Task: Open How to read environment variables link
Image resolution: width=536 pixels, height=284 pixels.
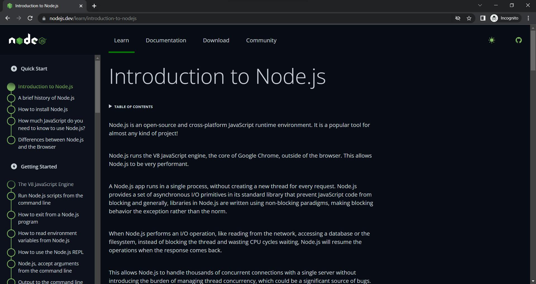Action: [47, 237]
